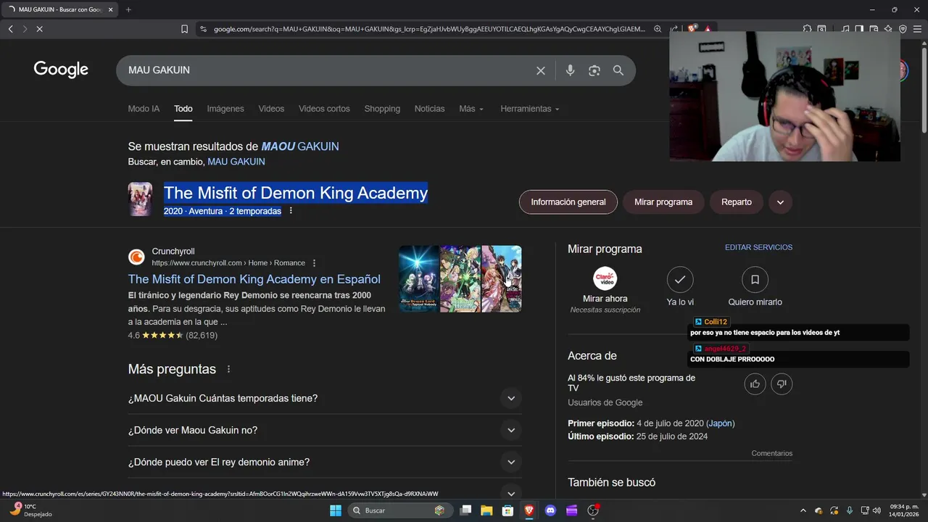Give thumbs down to this TV program
Image resolution: width=928 pixels, height=522 pixels.
point(782,384)
